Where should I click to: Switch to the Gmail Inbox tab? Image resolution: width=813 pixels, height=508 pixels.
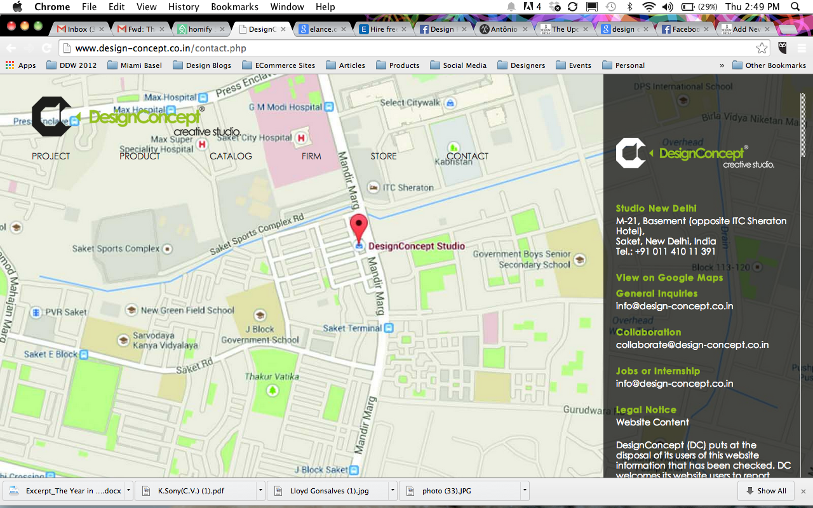79,29
